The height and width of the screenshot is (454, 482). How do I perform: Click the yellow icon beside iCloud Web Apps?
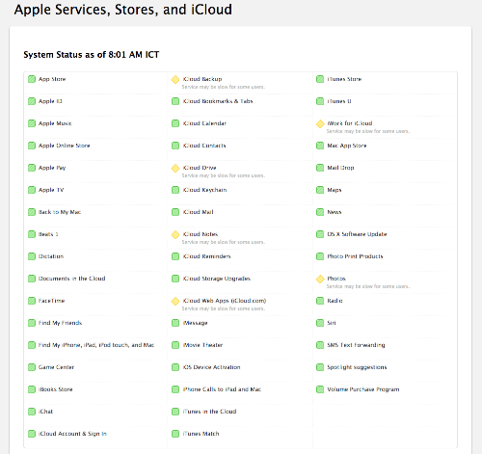175,301
